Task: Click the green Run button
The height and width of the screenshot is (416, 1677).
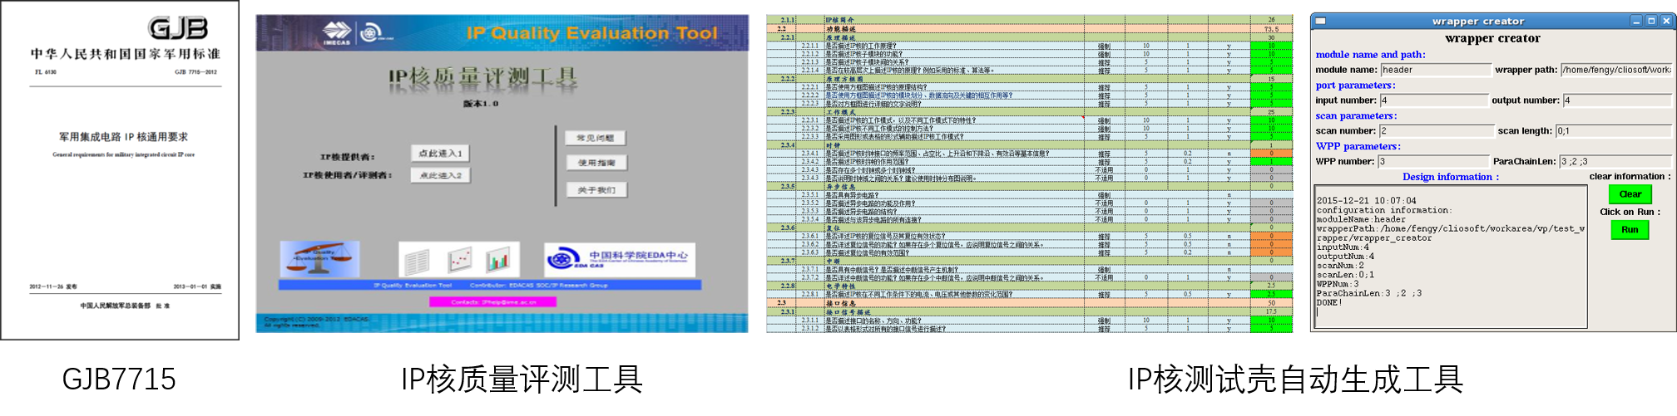Action: [1630, 230]
